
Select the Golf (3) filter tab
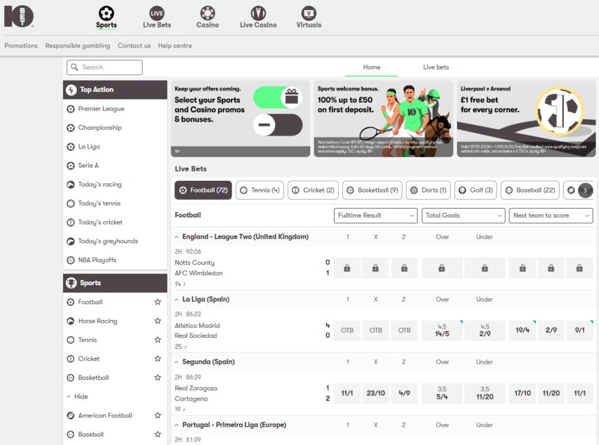(476, 190)
